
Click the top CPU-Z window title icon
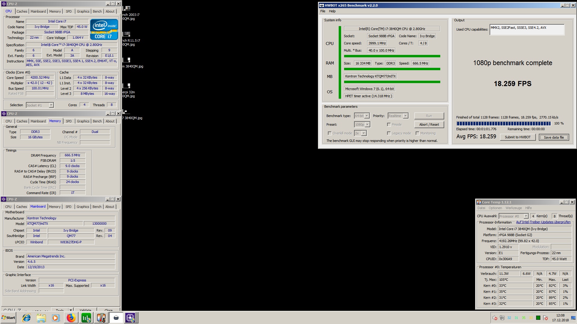pyautogui.click(x=4, y=4)
